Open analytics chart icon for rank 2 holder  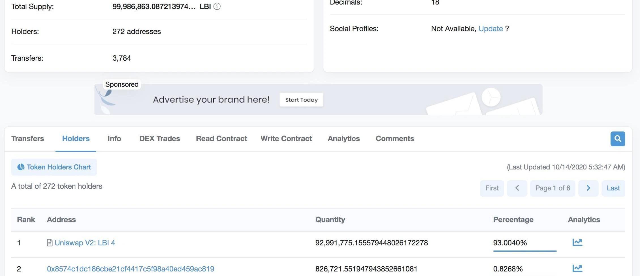577,268
